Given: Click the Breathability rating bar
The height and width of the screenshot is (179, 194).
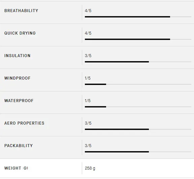Looking at the screenshot, I should (x=138, y=17).
